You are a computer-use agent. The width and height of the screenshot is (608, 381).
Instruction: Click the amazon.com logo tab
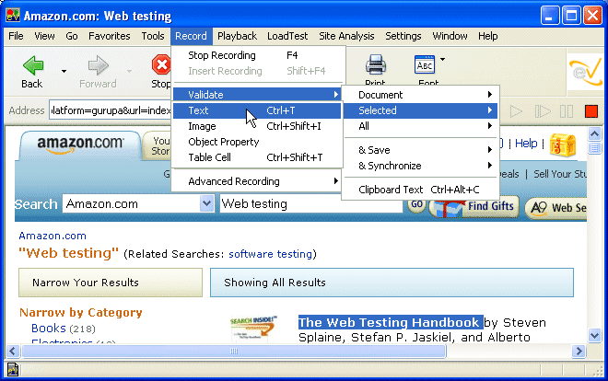(80, 144)
